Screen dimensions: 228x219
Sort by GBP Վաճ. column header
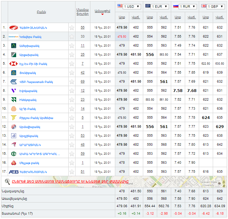[220, 17]
